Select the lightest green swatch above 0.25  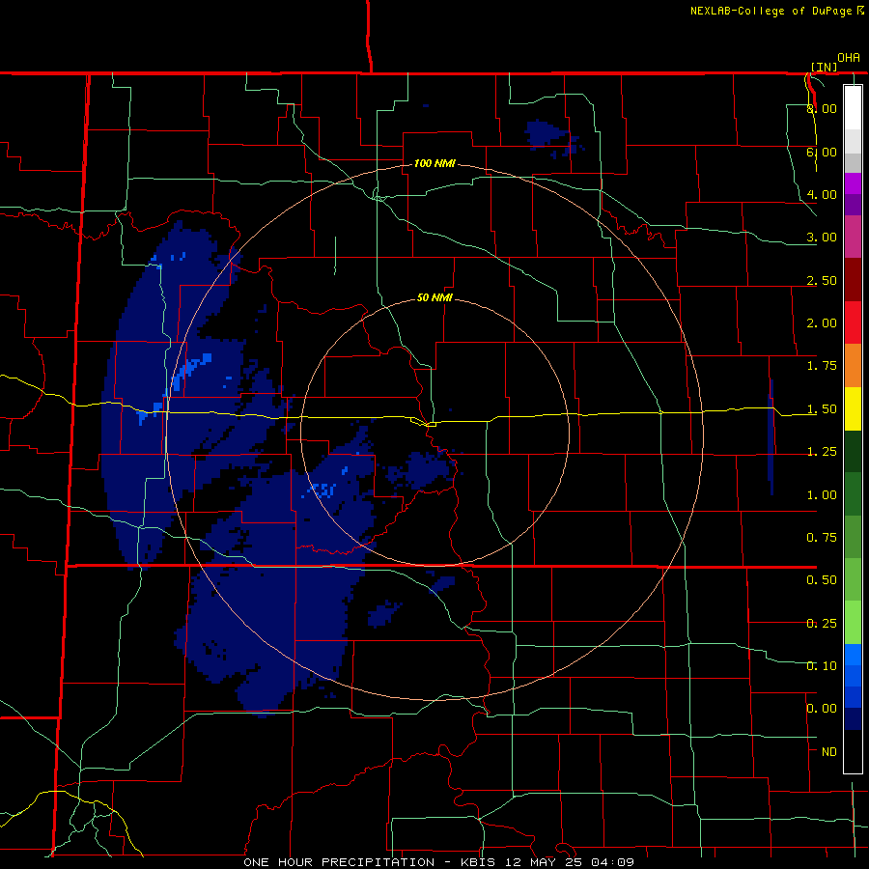pyautogui.click(x=853, y=623)
